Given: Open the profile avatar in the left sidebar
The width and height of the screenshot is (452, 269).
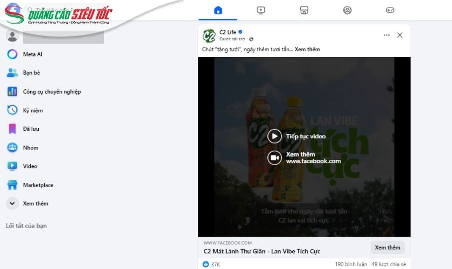Looking at the screenshot, I should click(12, 36).
